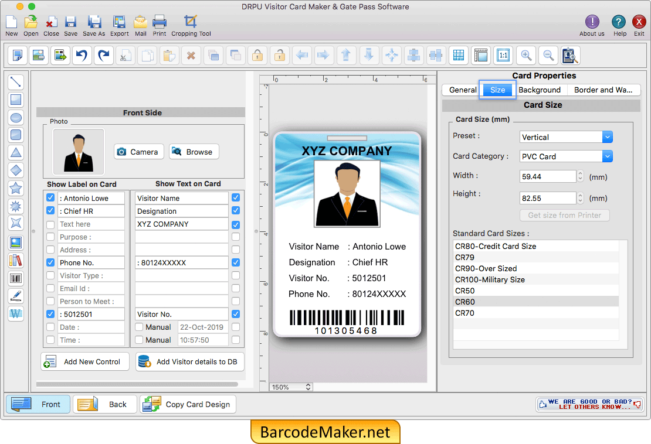Select CR50 in Standard Card Sizes
The width and height of the screenshot is (651, 444).
536,291
